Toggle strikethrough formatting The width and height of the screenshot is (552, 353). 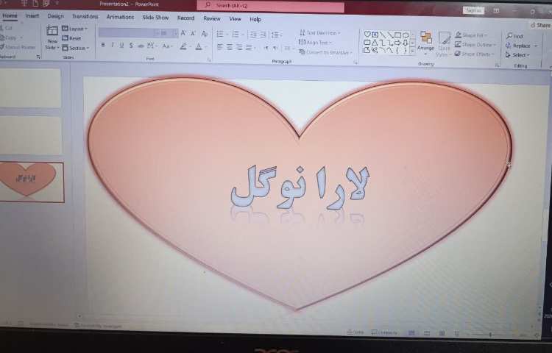pyautogui.click(x=141, y=46)
